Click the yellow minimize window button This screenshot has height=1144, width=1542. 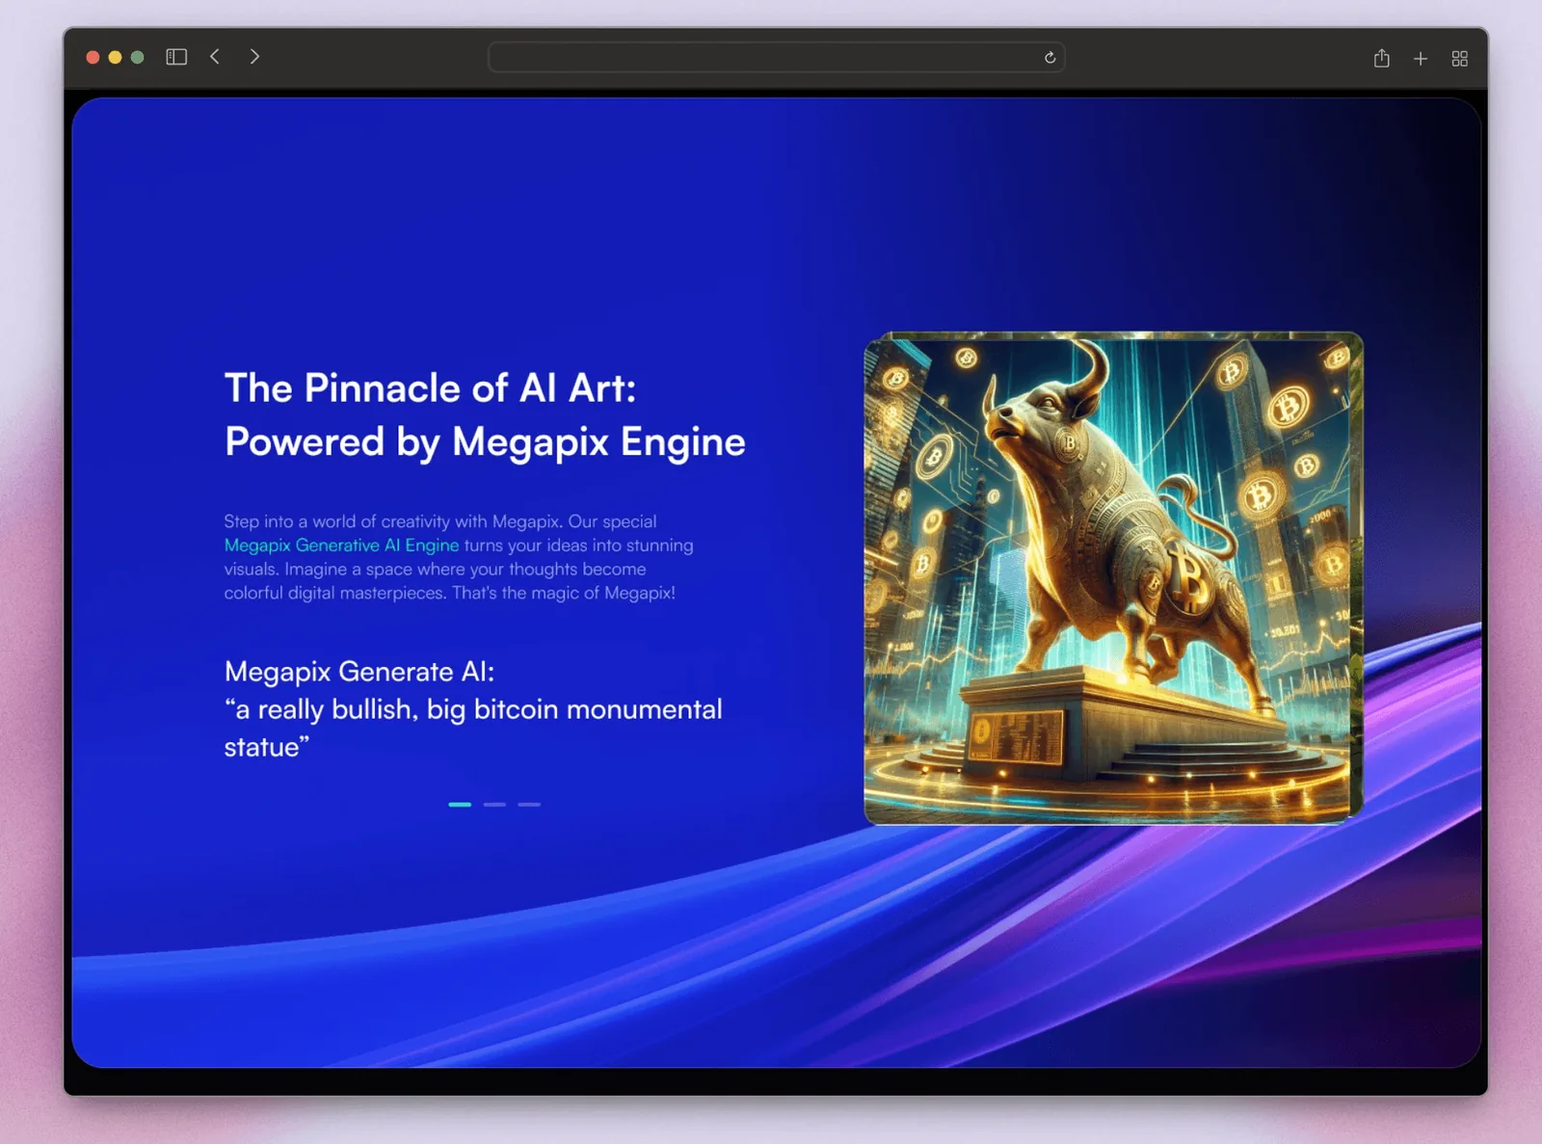click(115, 57)
